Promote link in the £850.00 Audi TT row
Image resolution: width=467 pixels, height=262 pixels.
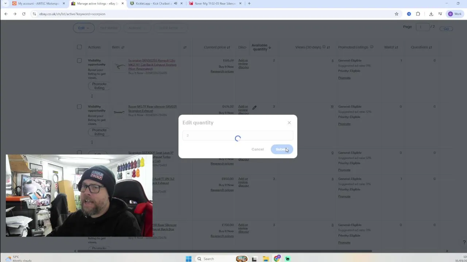point(344,196)
